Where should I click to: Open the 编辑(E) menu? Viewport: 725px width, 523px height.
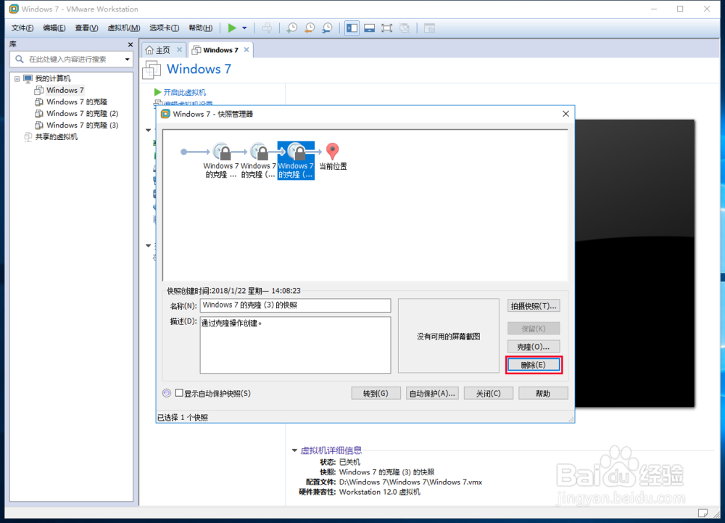[x=54, y=28]
